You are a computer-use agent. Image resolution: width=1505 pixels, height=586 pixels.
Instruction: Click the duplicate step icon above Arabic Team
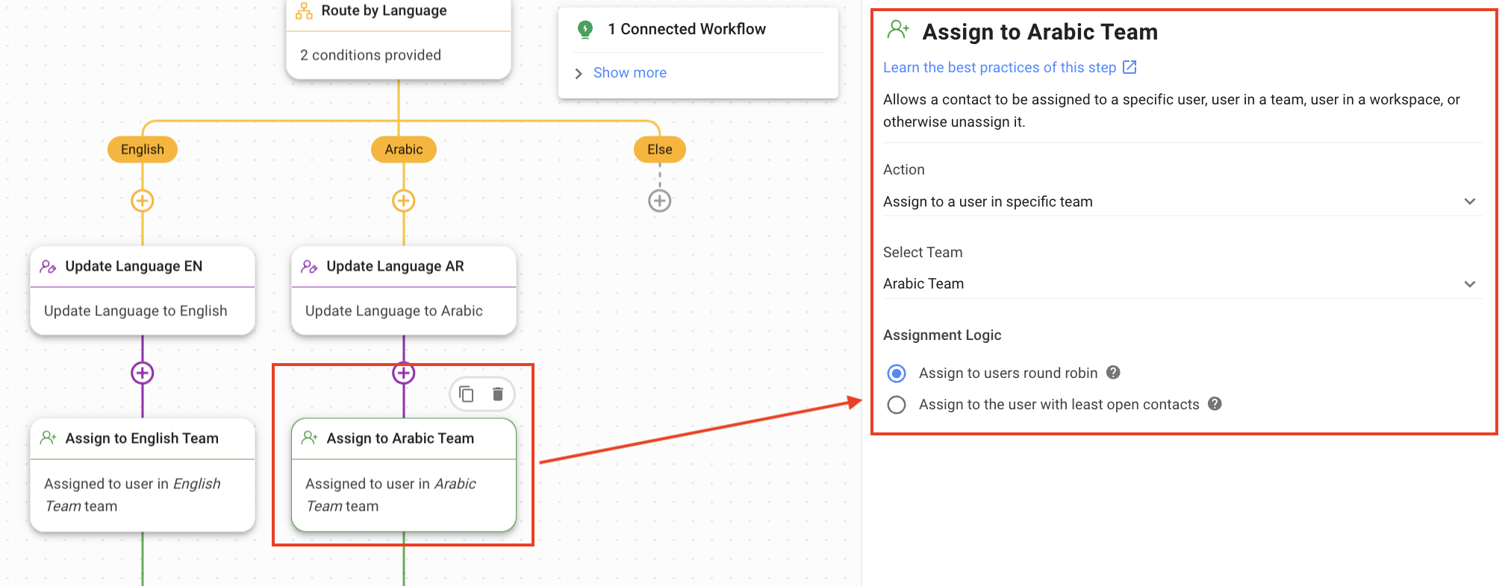[x=467, y=394]
